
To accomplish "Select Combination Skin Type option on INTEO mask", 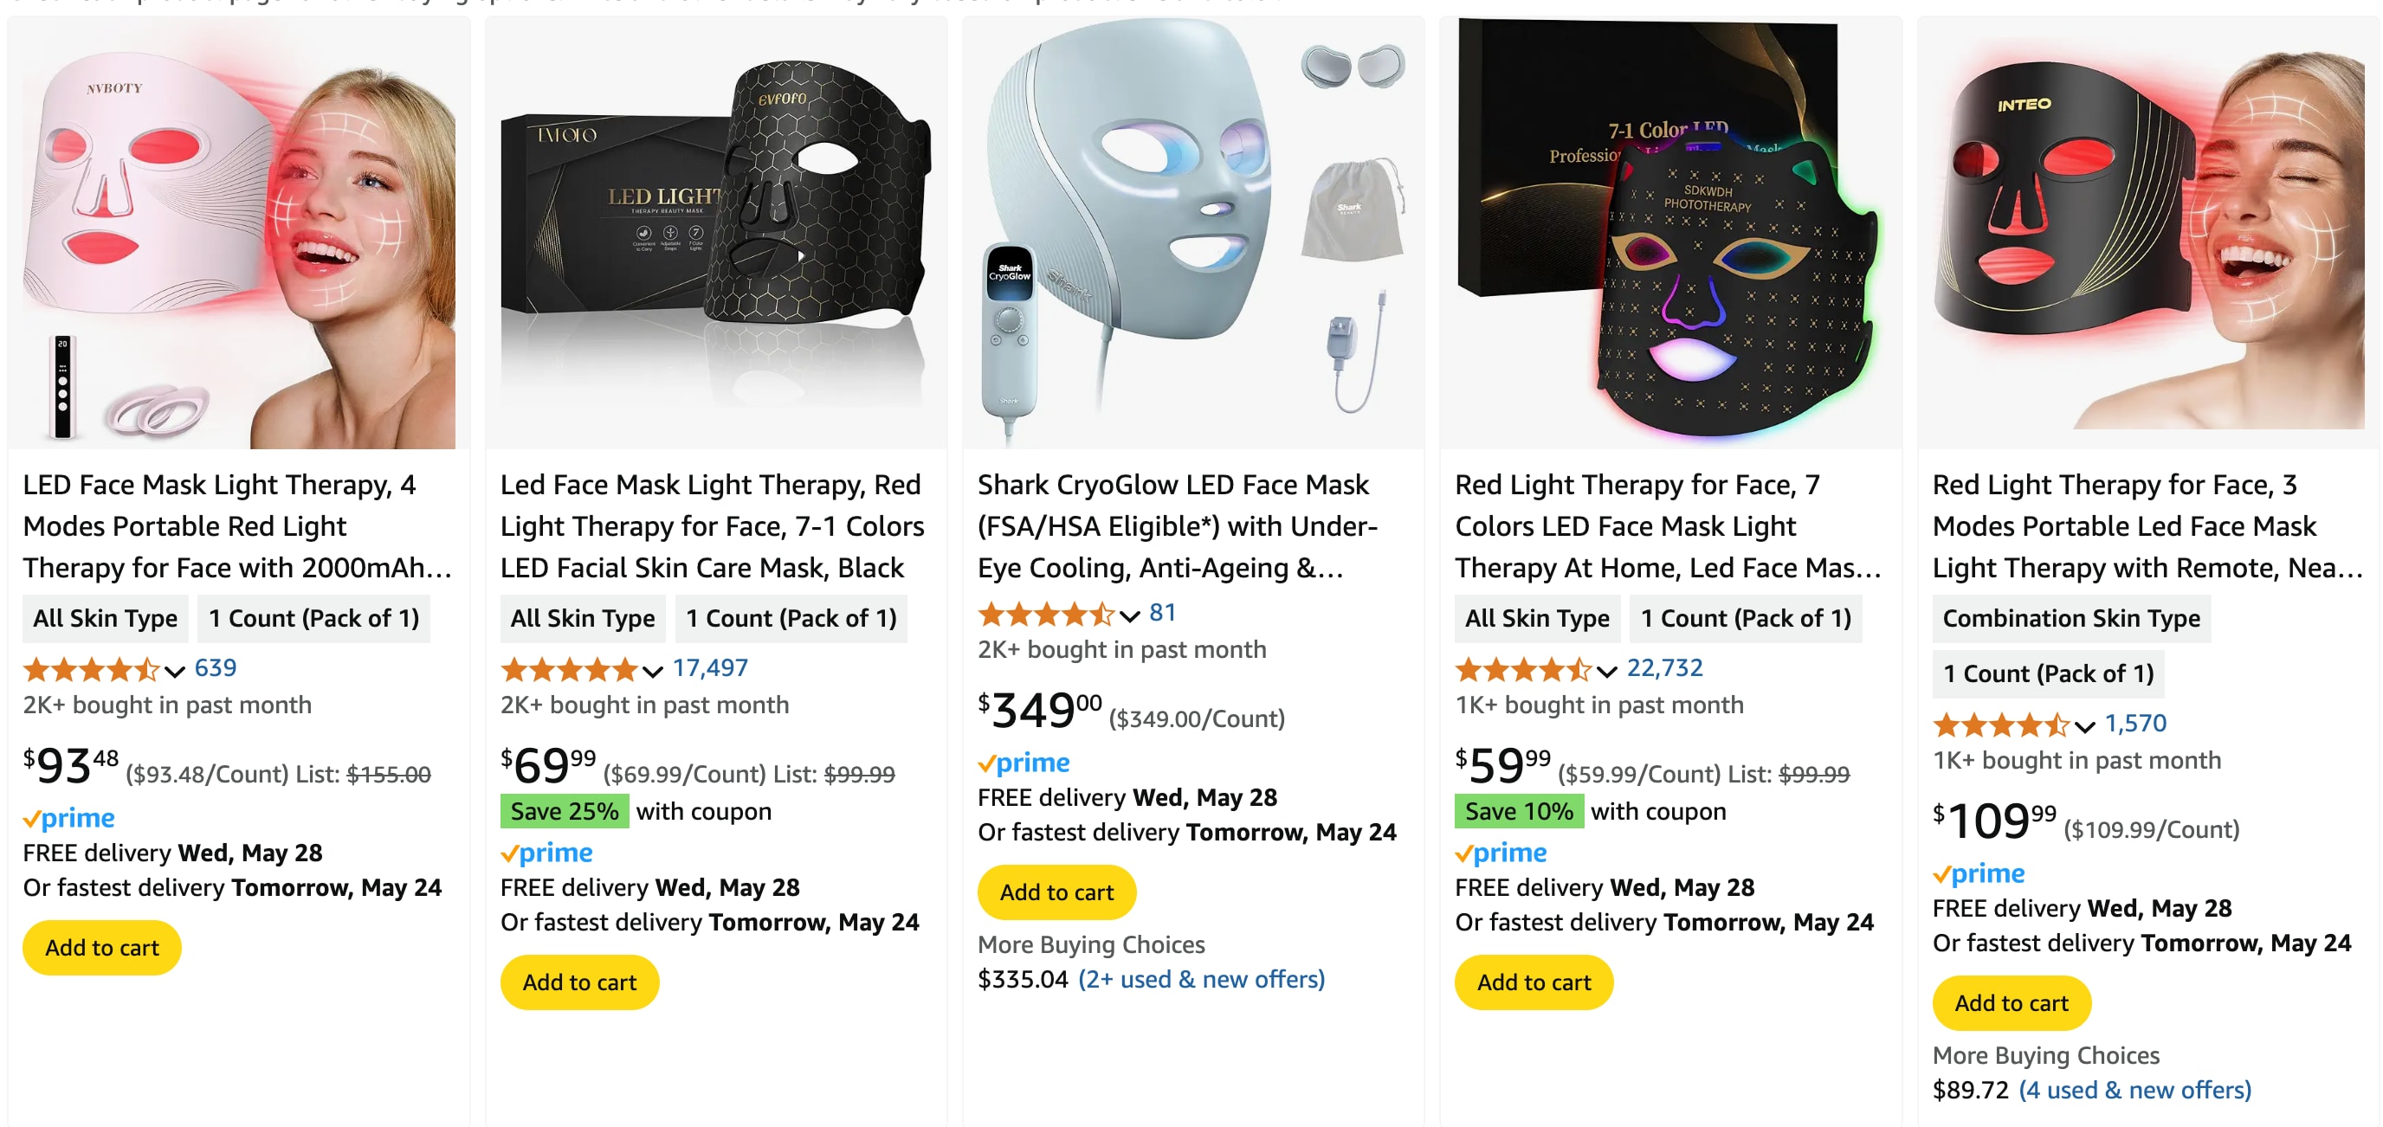I will tap(2070, 619).
